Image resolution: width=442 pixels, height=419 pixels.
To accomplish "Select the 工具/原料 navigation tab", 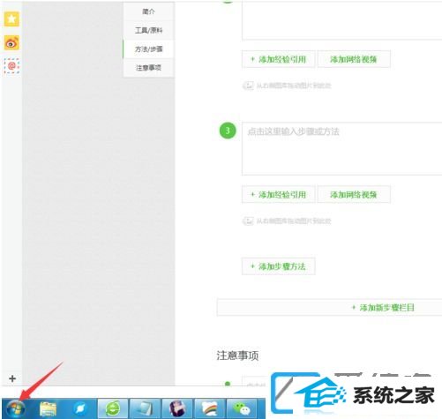I will (148, 30).
